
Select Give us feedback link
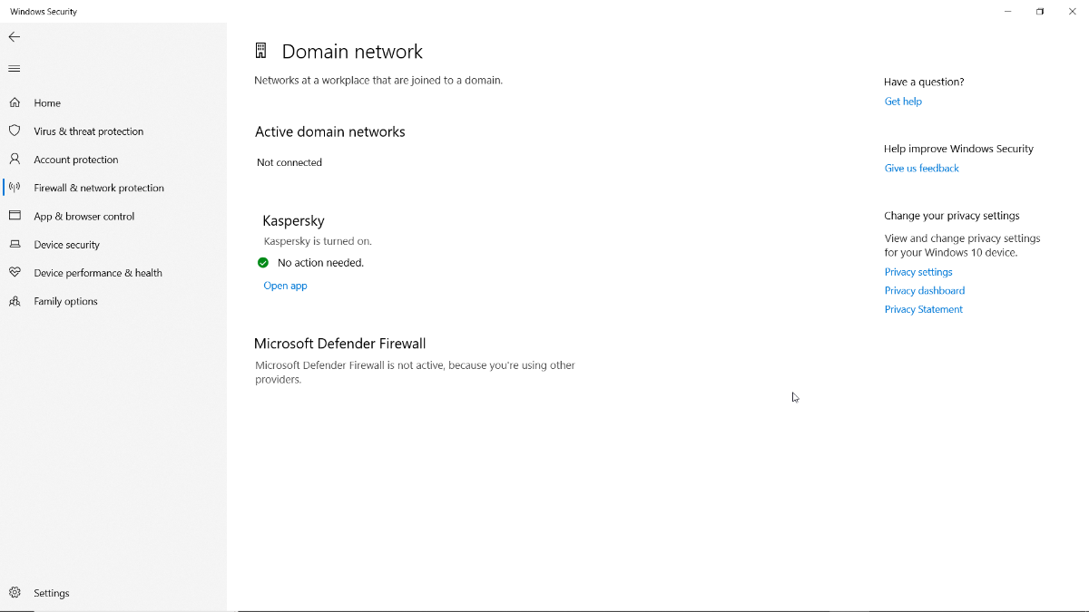tap(921, 169)
